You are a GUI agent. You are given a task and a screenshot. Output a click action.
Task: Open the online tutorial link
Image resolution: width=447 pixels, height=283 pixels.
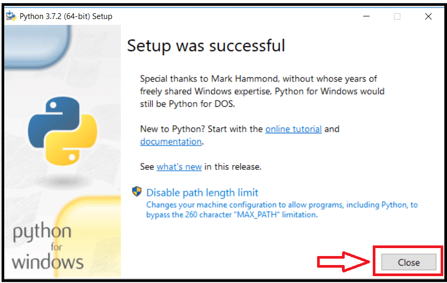[293, 129]
